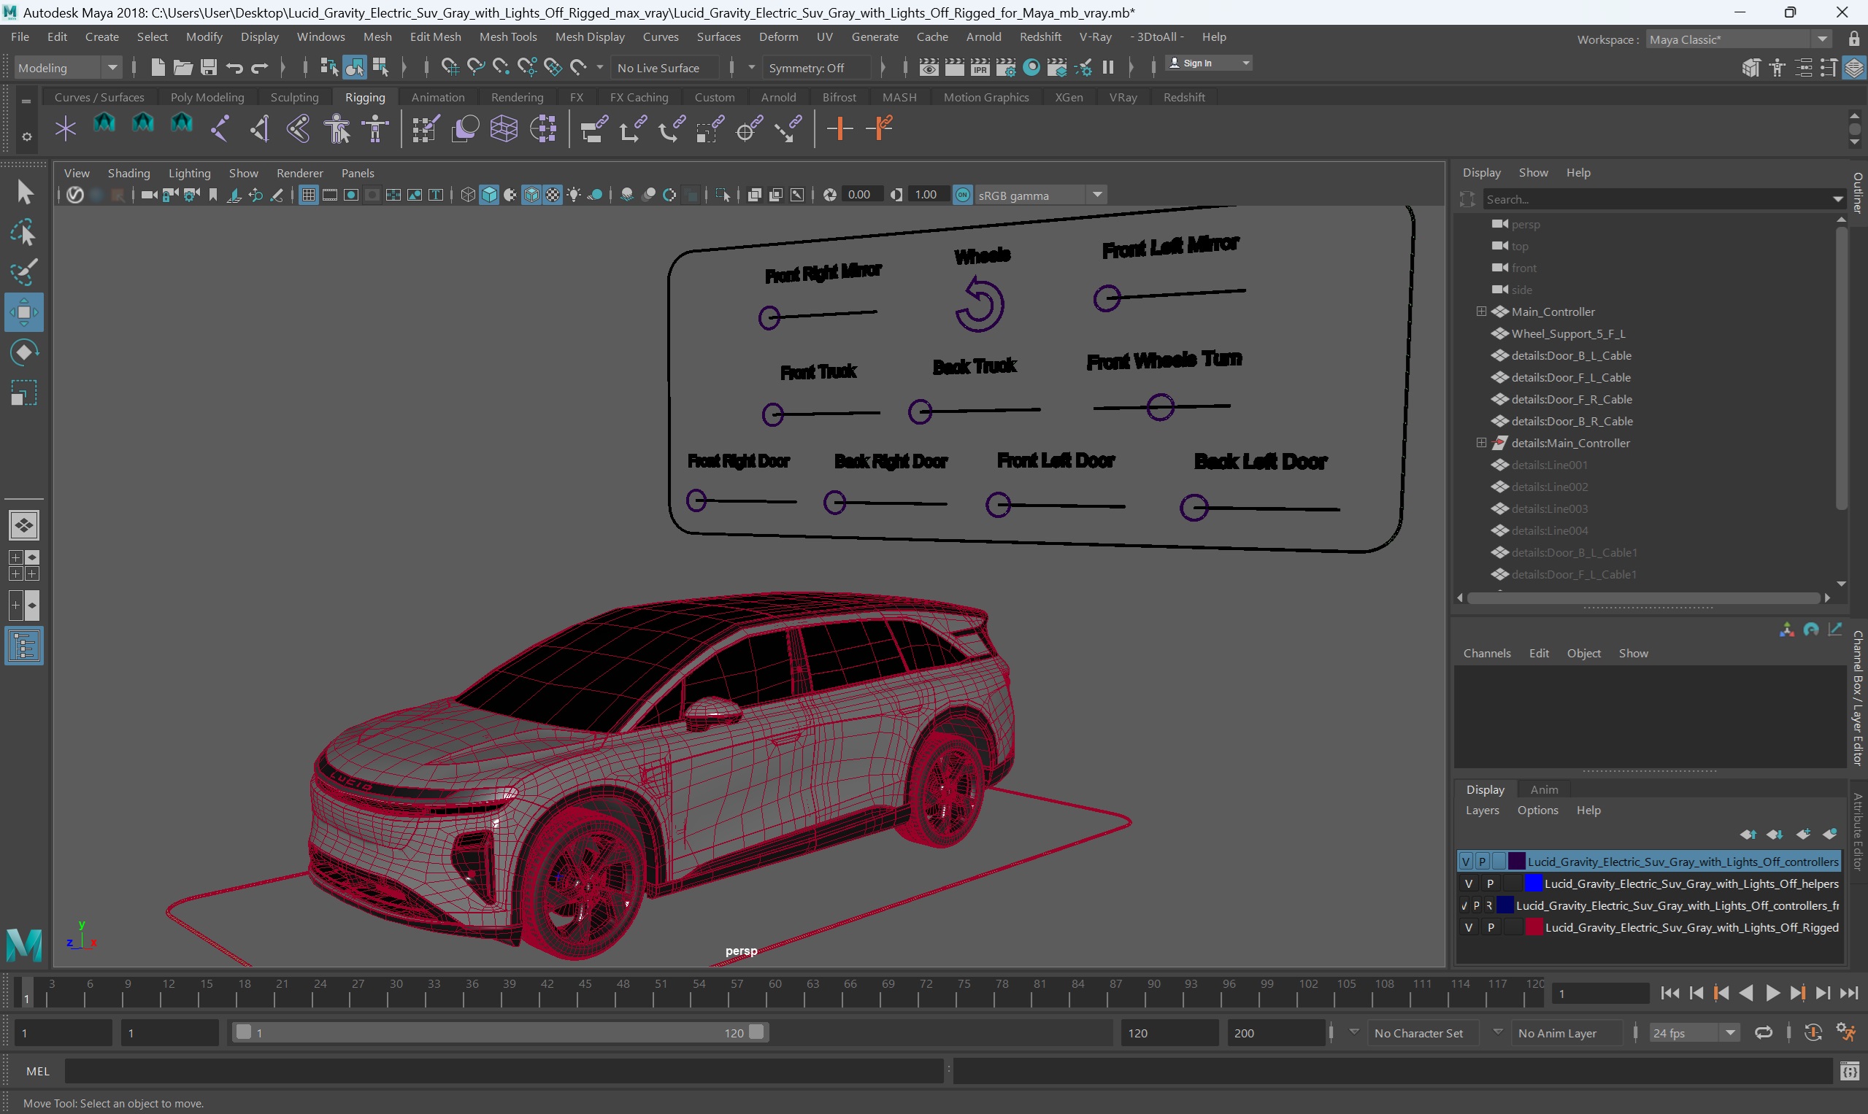Open the viewport Shading menu
Viewport: 1868px width, 1114px height.
coord(129,174)
